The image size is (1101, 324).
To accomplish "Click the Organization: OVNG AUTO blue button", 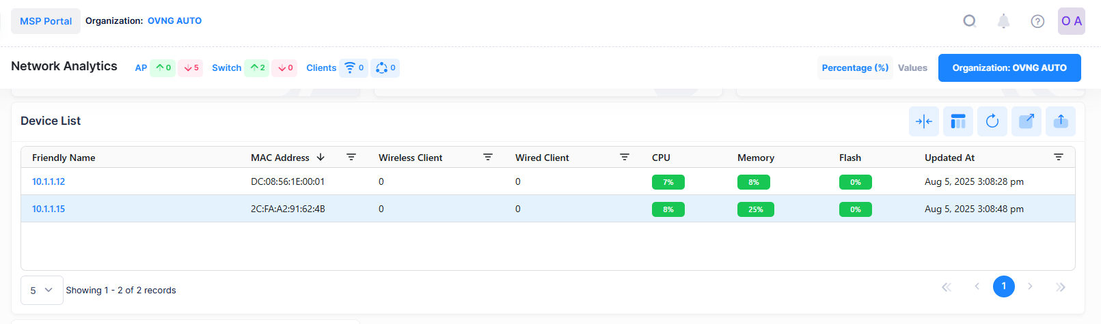I will coord(1009,68).
